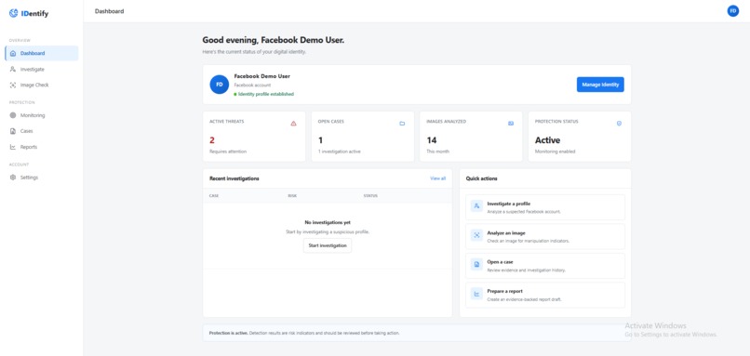This screenshot has width=750, height=356.
Task: Click the 'Dashboard' title in top bar
Action: (x=109, y=11)
